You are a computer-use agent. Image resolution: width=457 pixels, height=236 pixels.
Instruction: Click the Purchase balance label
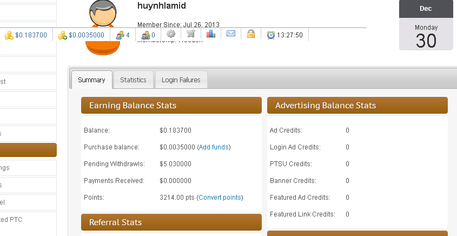(111, 147)
